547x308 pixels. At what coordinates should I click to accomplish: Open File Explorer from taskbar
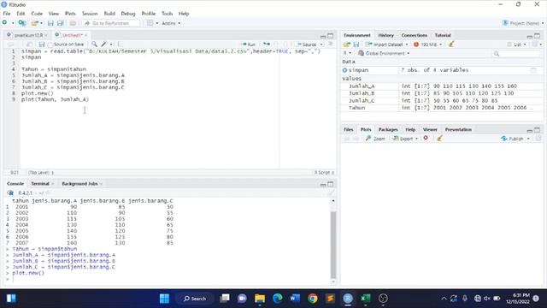coord(260,299)
